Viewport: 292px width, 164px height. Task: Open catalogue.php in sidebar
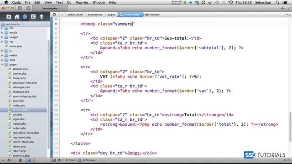21,87
